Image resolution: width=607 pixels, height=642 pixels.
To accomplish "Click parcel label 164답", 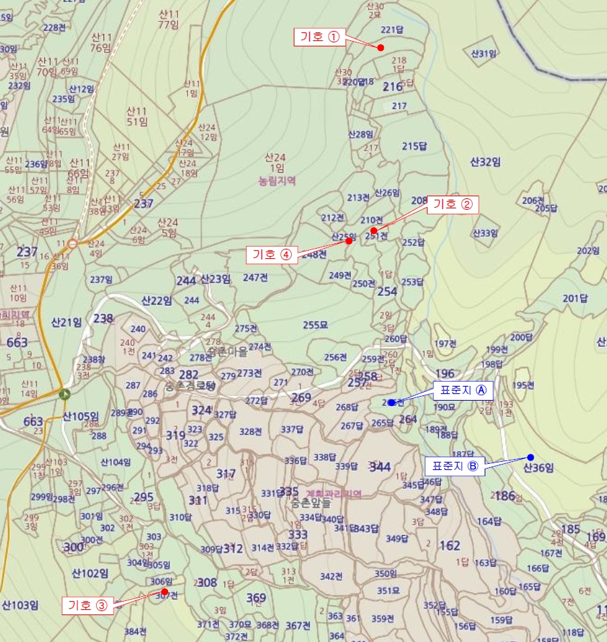I will (489, 521).
